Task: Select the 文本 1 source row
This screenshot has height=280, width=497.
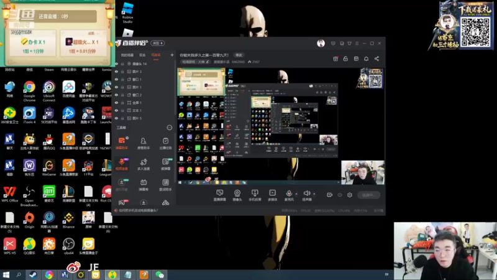Action: (x=144, y=111)
